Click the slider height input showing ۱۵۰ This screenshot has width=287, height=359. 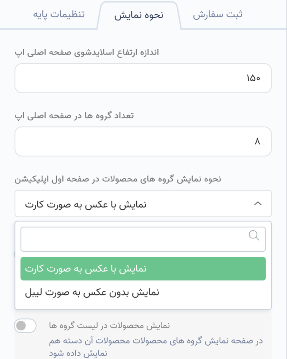[143, 78]
